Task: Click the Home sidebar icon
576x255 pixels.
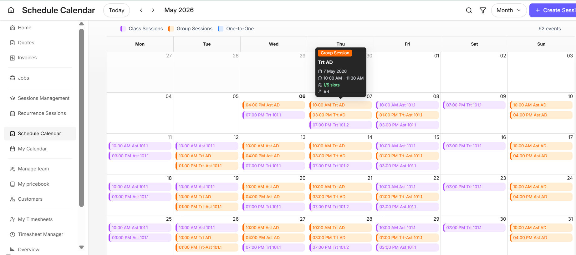Action: coord(13,28)
